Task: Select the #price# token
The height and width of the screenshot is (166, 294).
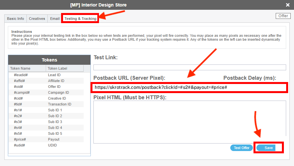Action: click(x=20, y=140)
